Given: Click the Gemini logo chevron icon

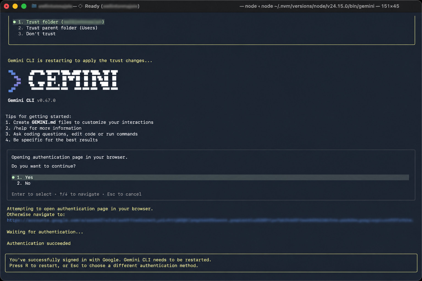Looking at the screenshot, I should pos(15,81).
